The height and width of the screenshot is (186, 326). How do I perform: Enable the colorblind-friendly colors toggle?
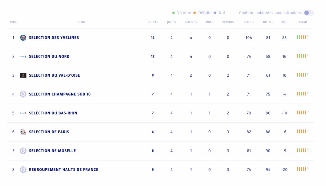click(x=308, y=13)
